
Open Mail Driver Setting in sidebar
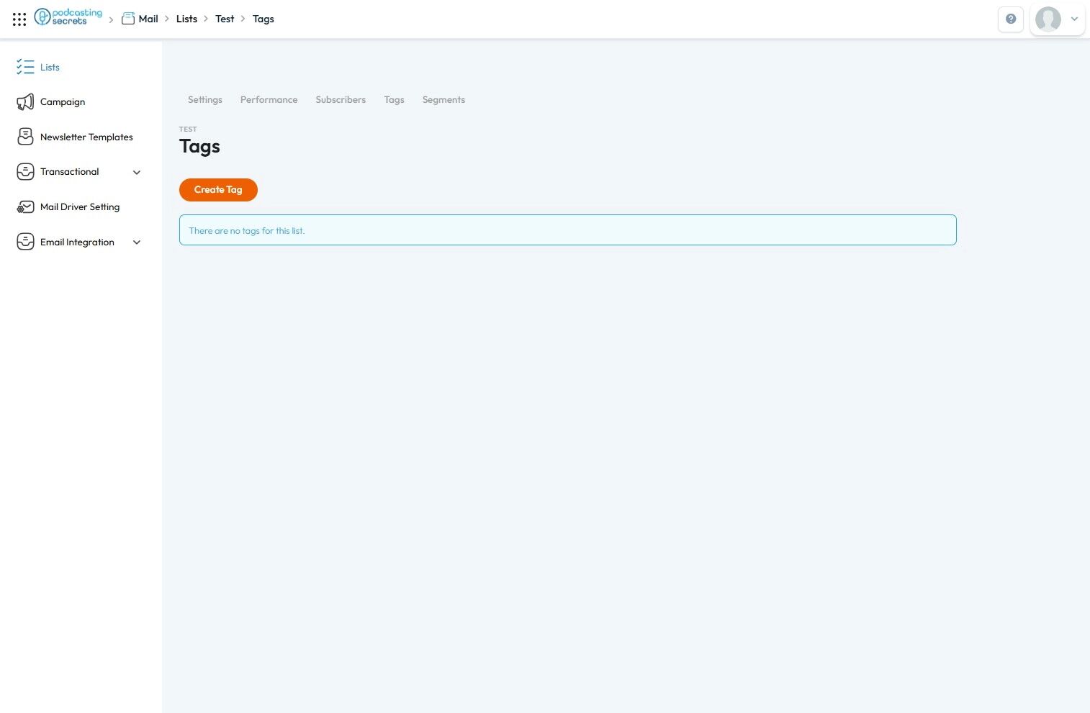click(x=80, y=207)
